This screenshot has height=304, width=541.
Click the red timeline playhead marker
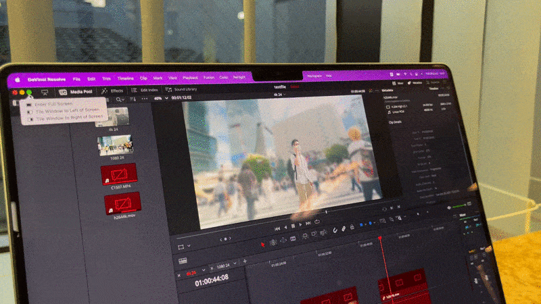coord(379,238)
